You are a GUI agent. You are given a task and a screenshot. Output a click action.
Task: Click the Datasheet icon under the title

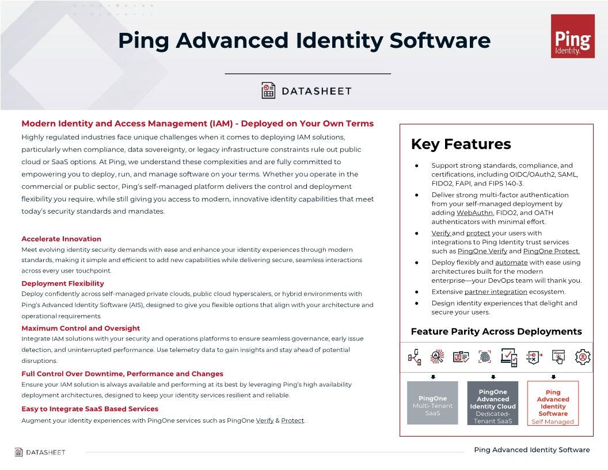(x=268, y=90)
